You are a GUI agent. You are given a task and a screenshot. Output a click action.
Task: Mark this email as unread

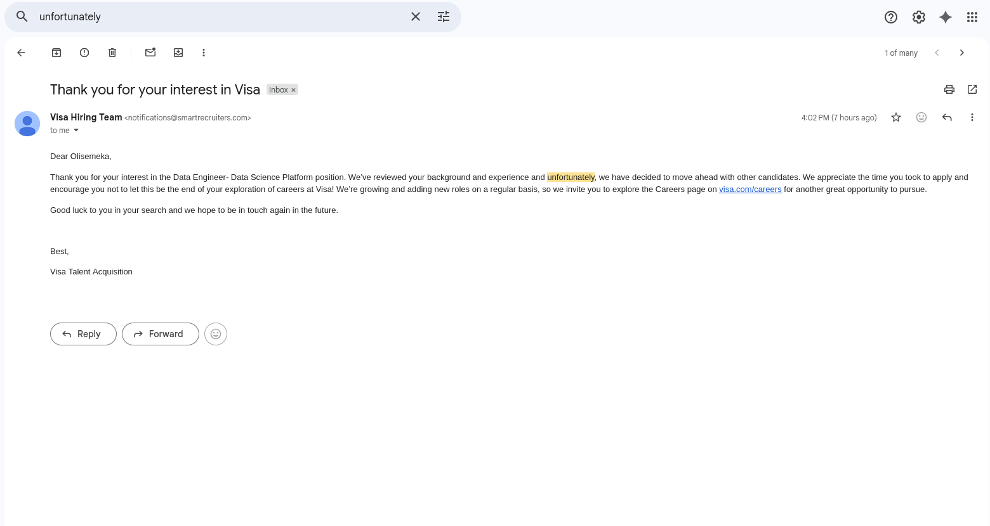150,53
